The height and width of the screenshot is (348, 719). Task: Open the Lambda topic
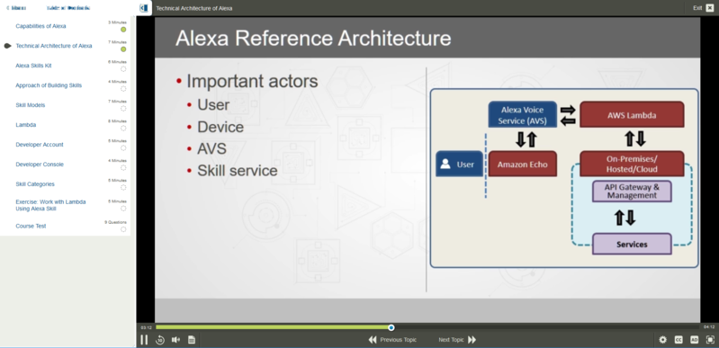coord(26,125)
